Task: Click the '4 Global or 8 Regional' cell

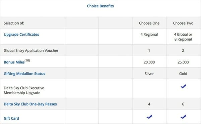Action: tap(183, 37)
